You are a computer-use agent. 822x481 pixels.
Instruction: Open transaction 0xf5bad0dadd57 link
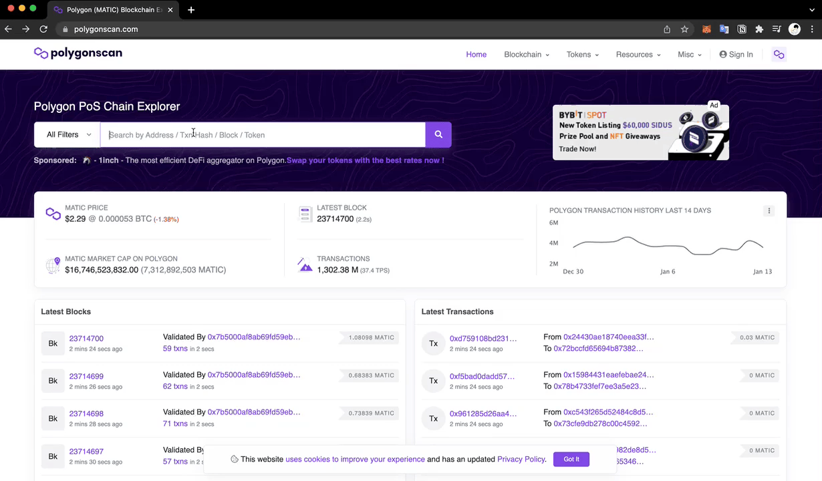(482, 376)
